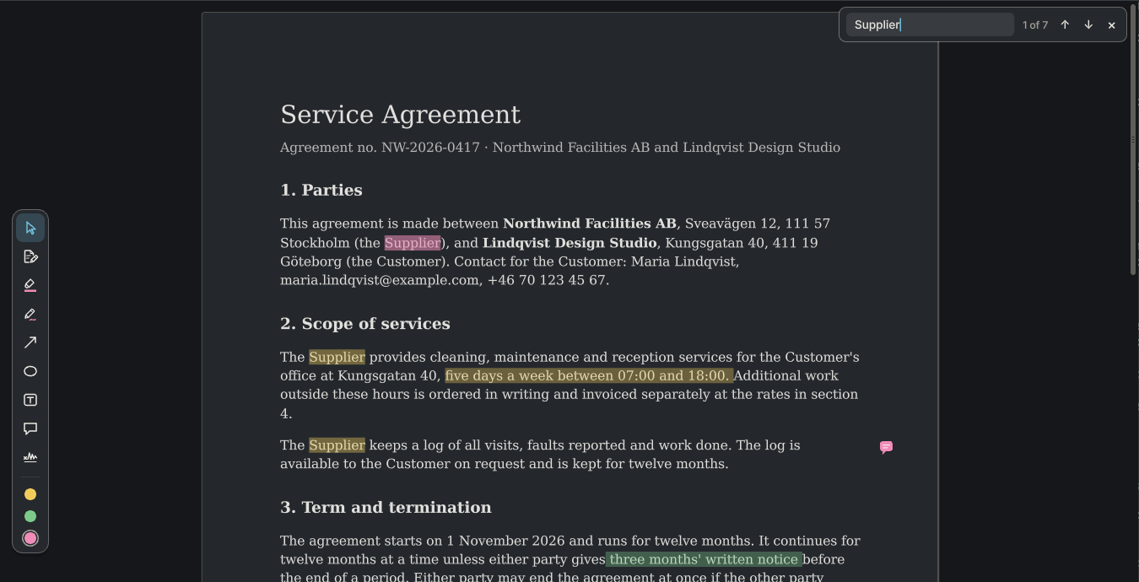Choose the pink annotation color
Screen dimensions: 1139x582
pyautogui.click(x=30, y=538)
